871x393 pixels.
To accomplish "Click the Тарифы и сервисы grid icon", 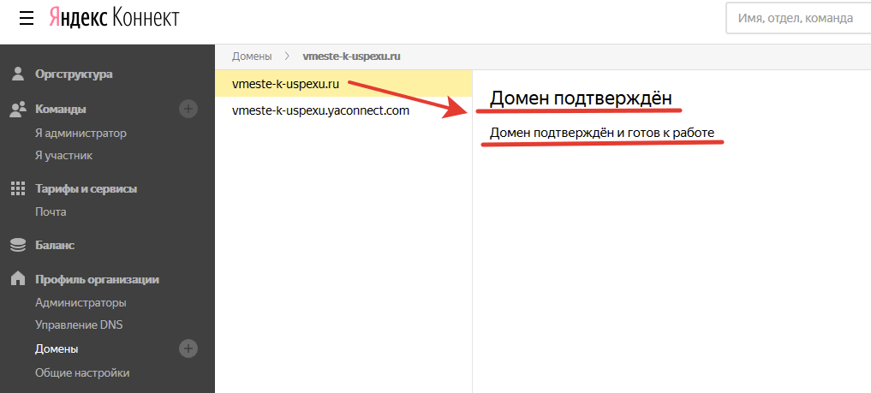I will [17, 188].
